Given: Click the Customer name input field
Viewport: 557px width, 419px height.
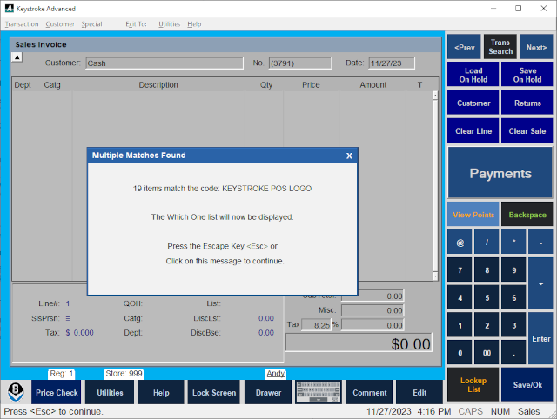Looking at the screenshot, I should coord(164,63).
